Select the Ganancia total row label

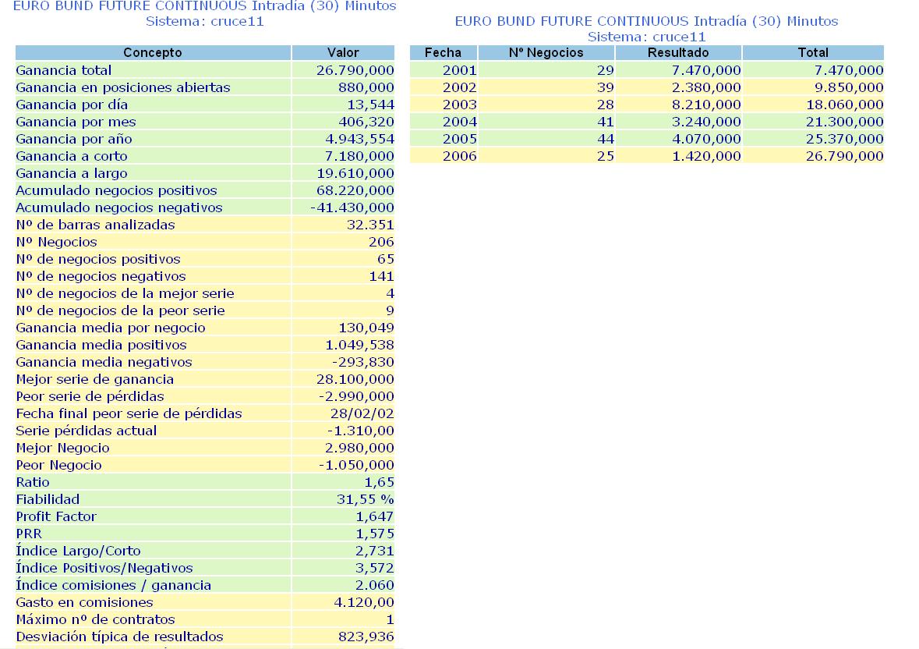pyautogui.click(x=64, y=70)
